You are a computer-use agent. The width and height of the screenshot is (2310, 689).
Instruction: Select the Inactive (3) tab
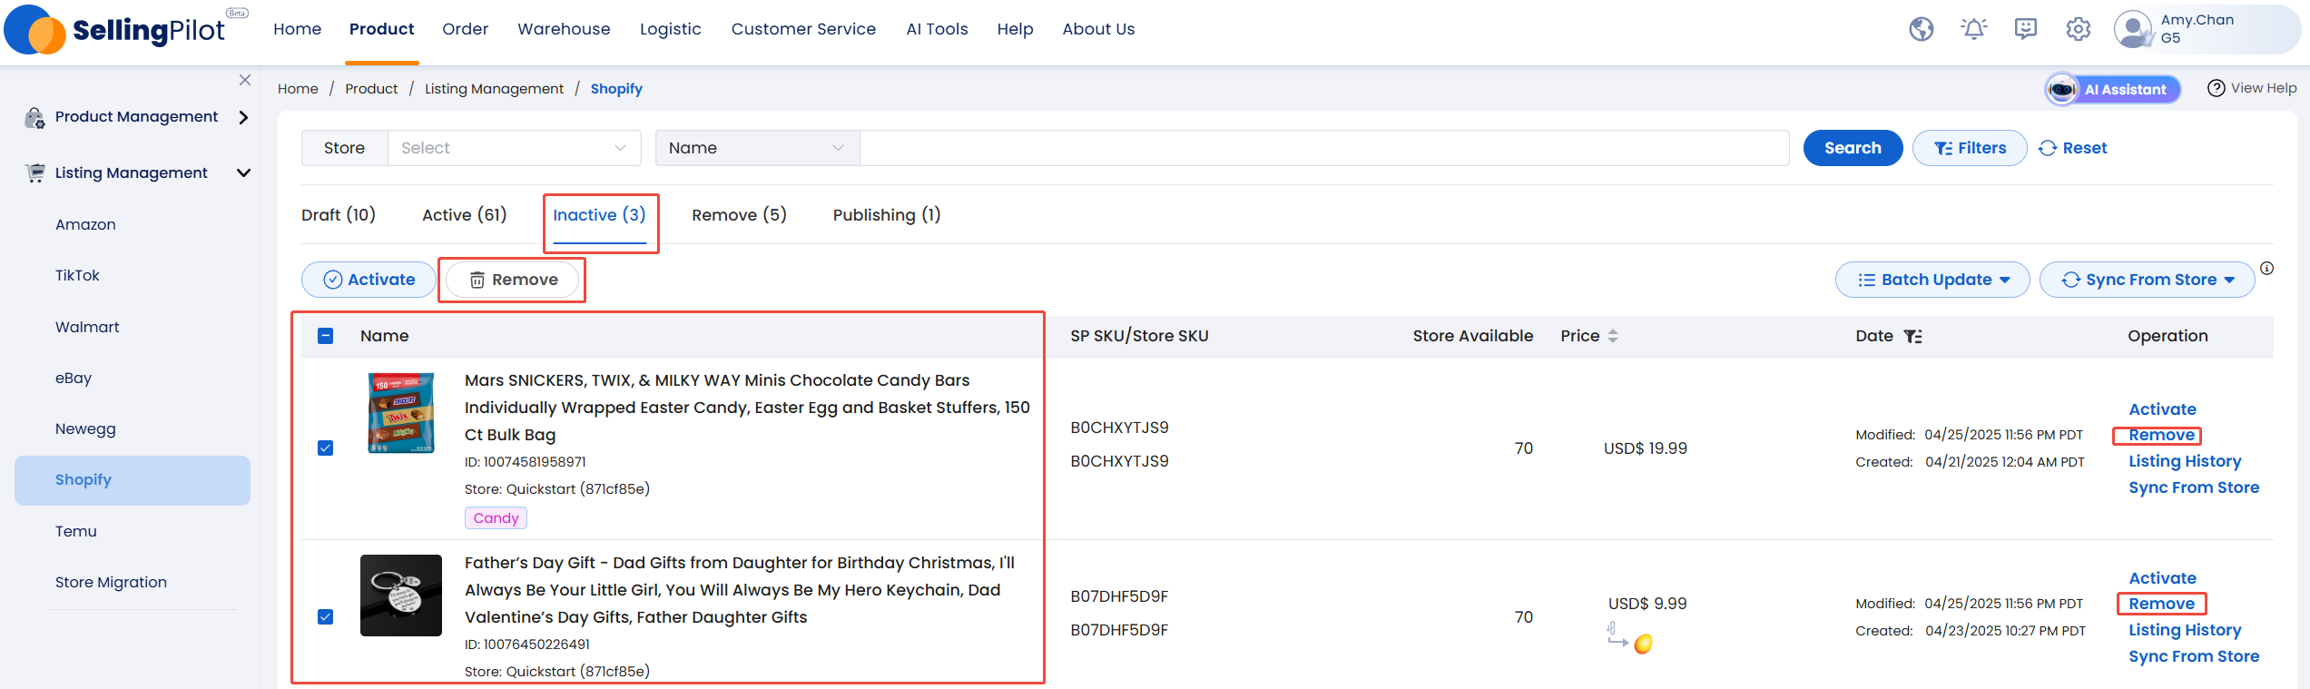click(600, 215)
